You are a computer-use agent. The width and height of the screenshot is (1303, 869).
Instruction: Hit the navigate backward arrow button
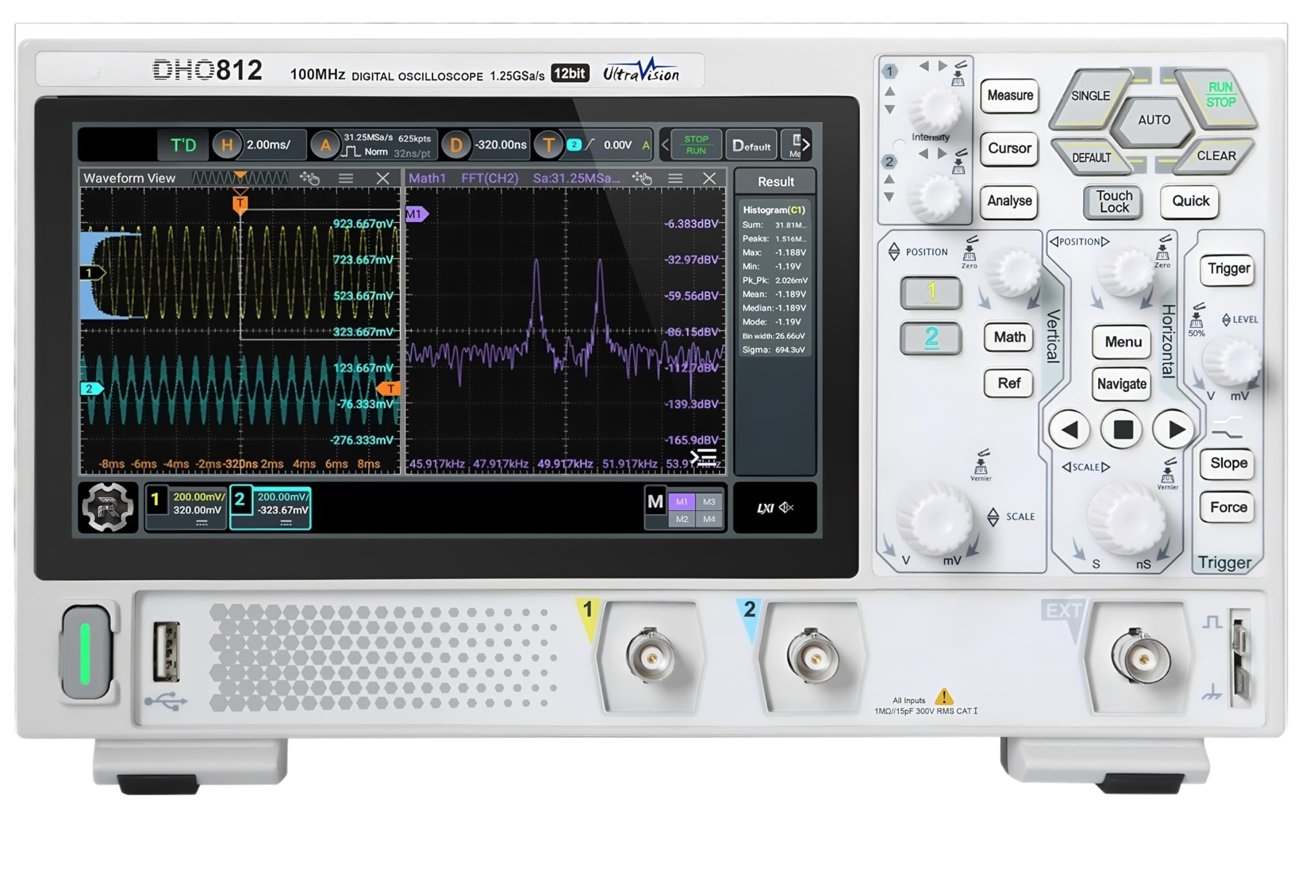tap(1069, 429)
